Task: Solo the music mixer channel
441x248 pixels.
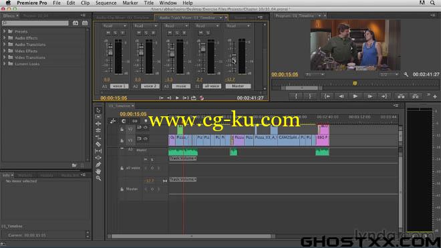Action: (x=177, y=33)
